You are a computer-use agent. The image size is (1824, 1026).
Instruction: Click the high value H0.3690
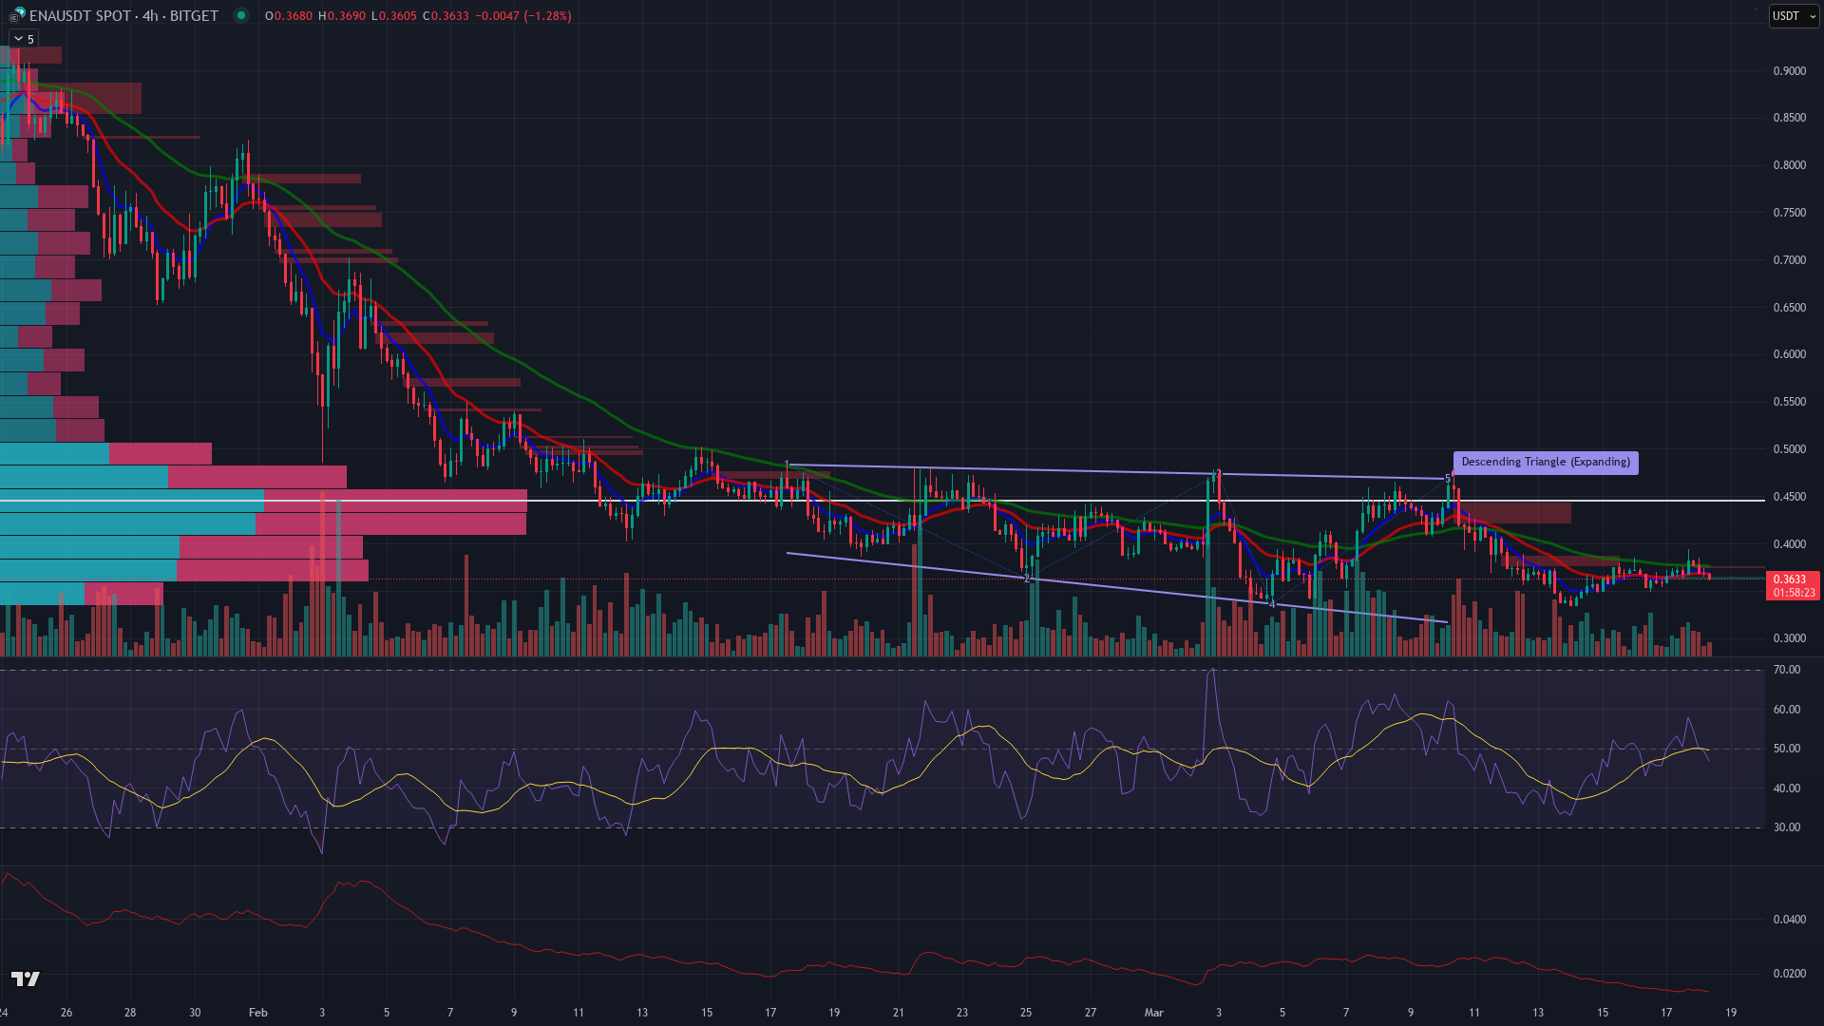click(x=341, y=15)
